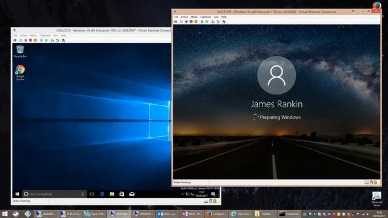388x218 pixels.
Task: Open Media menu in UKSLD210 window
Action: 33,36
